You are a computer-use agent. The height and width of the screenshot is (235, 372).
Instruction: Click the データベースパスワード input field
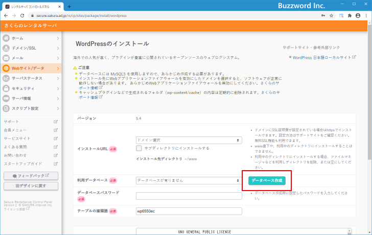pyautogui.click(x=189, y=196)
